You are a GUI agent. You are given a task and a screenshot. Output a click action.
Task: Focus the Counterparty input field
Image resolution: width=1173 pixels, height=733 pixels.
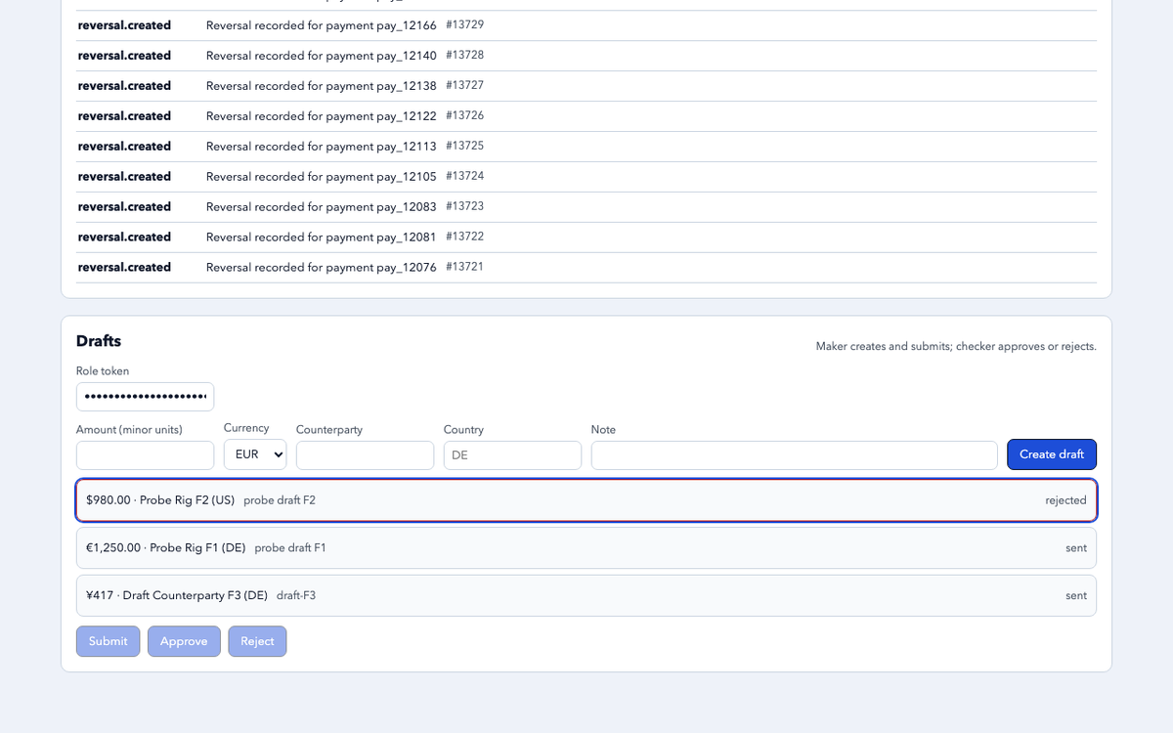[x=365, y=455]
